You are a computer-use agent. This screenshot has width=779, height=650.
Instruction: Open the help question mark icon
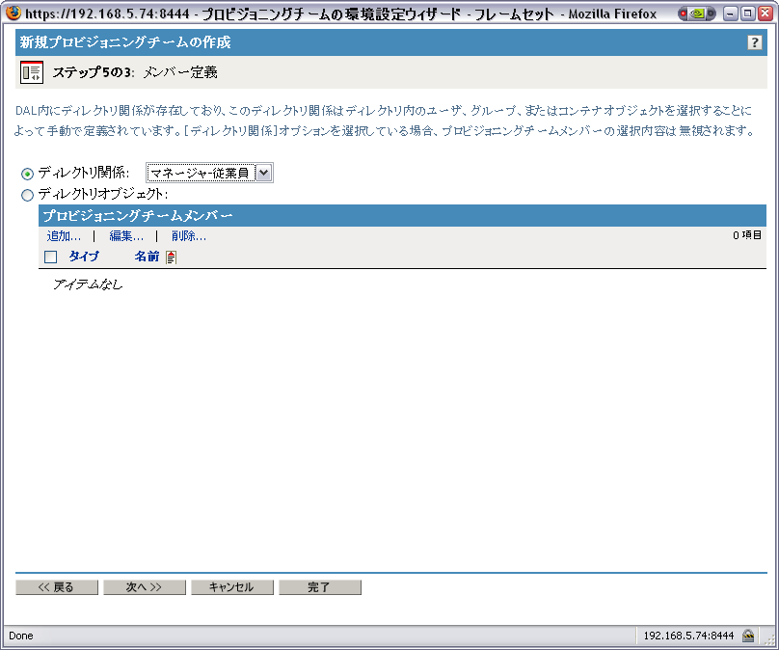click(x=754, y=42)
